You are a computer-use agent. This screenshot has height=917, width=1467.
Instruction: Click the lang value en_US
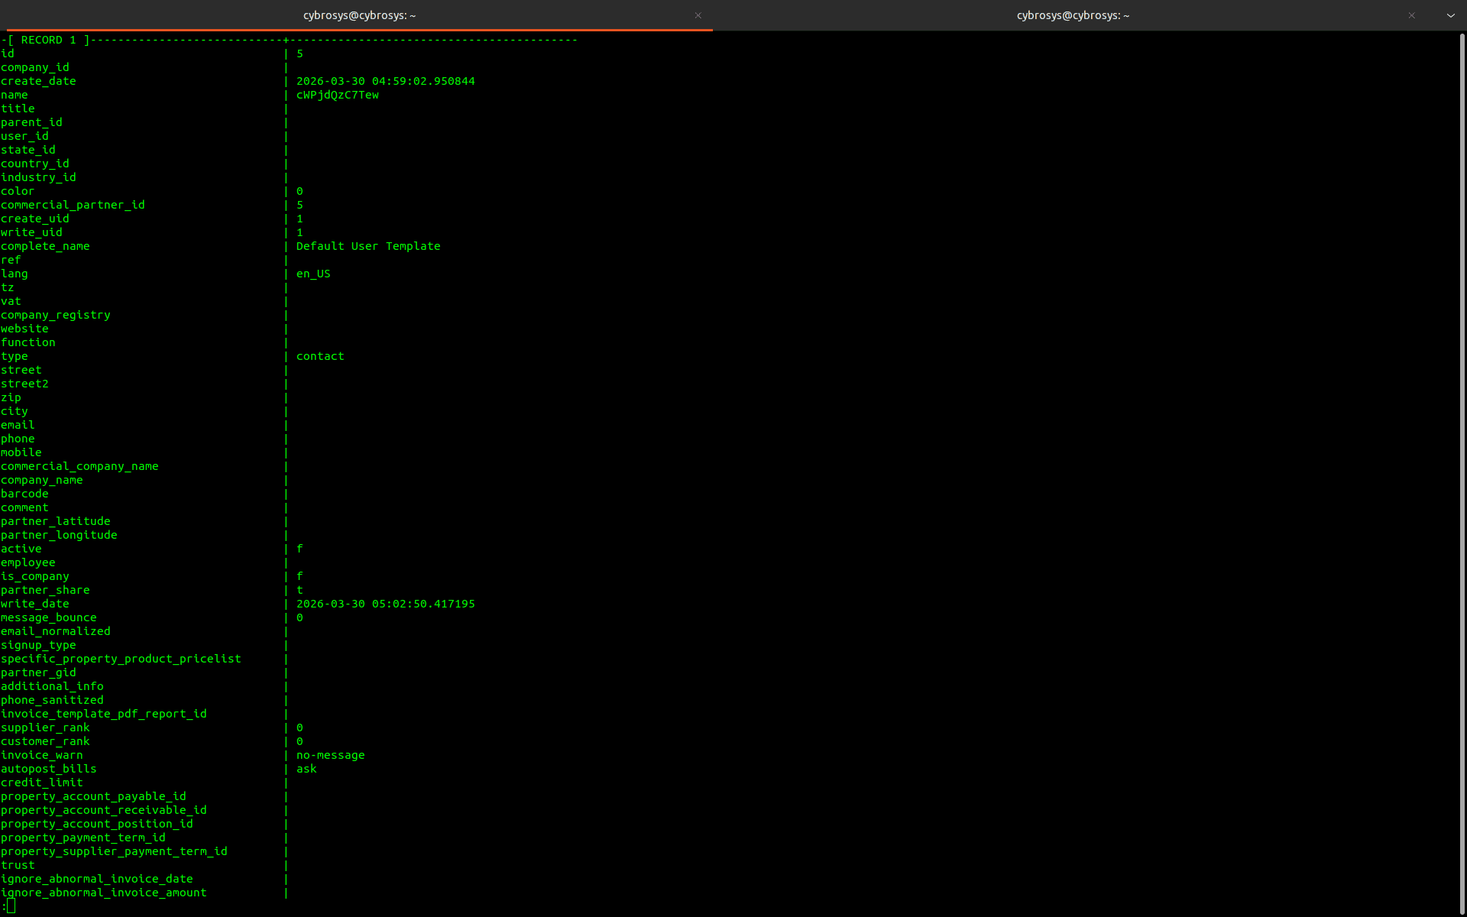pyautogui.click(x=313, y=274)
